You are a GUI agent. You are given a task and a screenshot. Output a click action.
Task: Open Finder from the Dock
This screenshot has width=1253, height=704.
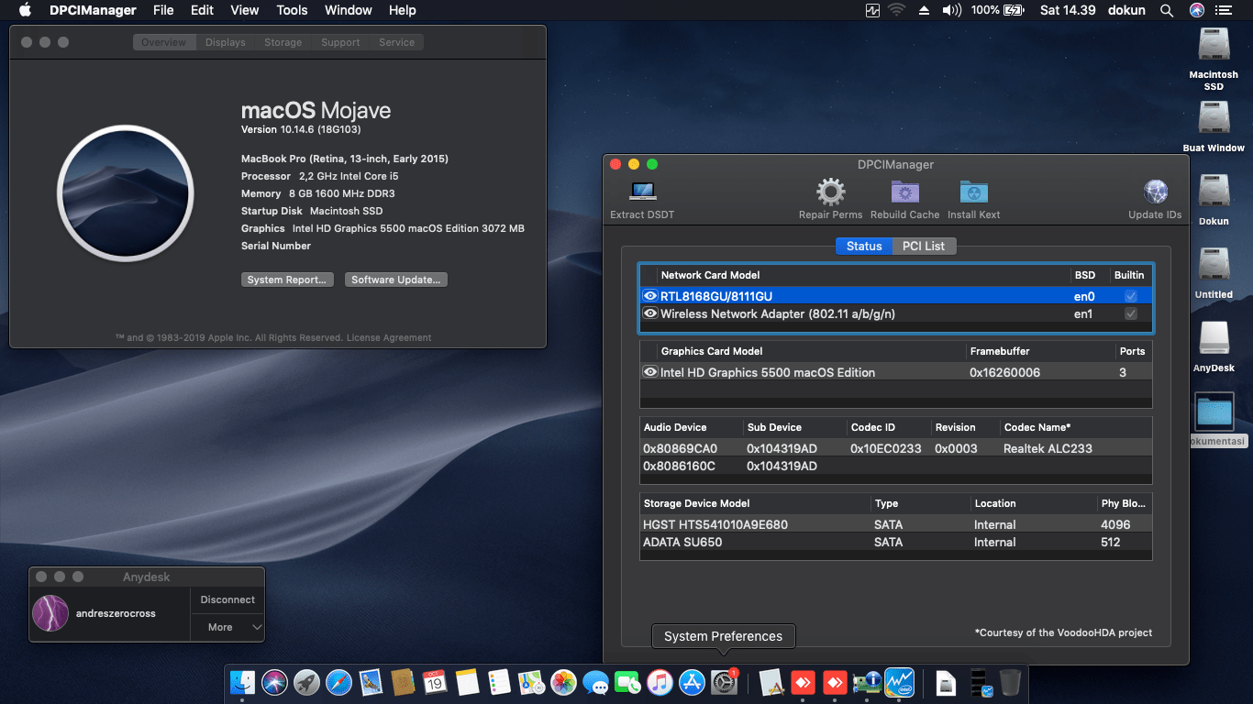point(242,682)
